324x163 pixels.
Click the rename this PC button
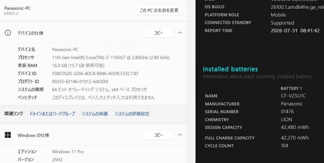pos(159,10)
